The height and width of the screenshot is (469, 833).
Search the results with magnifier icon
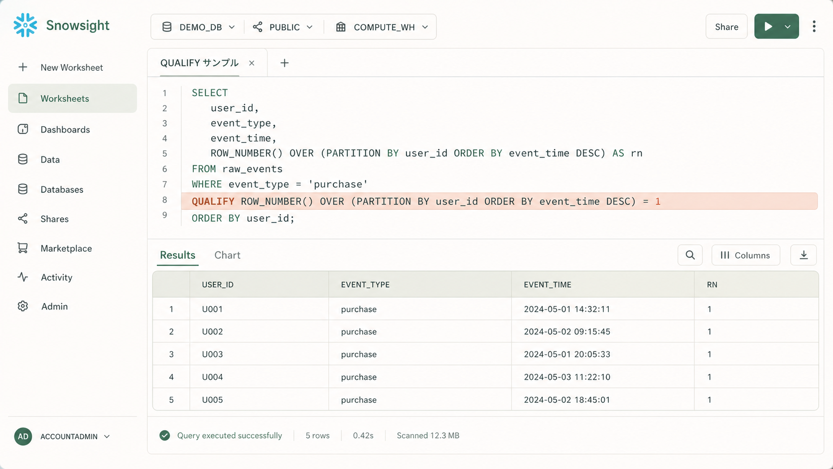690,255
